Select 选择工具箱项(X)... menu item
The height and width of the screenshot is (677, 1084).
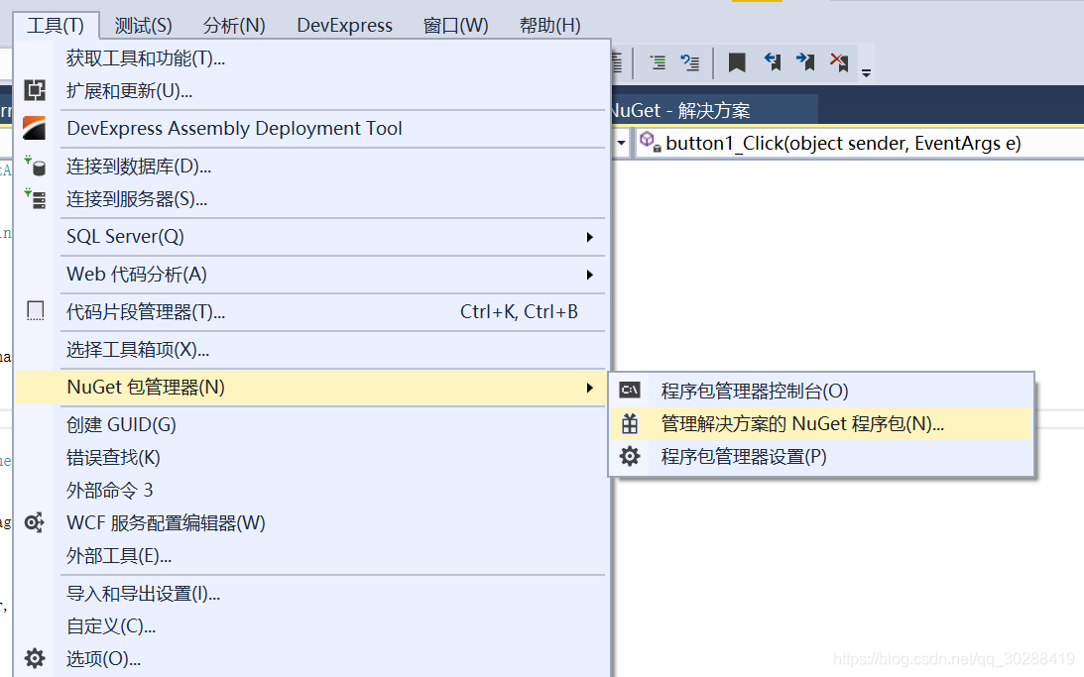pos(311,350)
